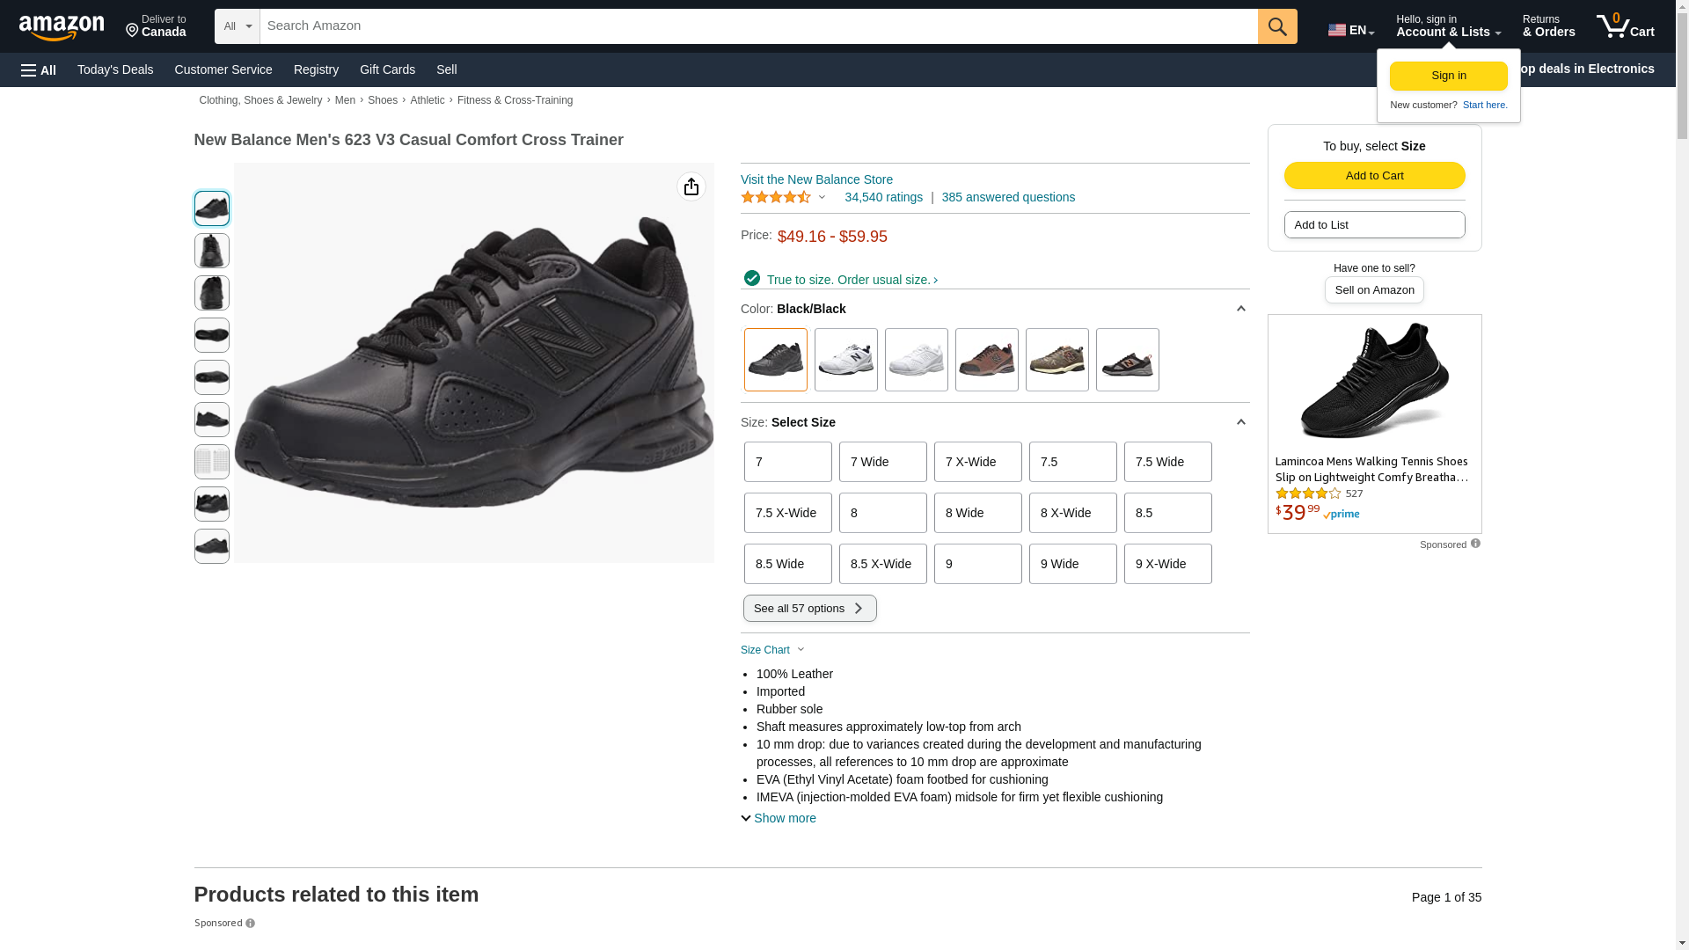Open the shopping cart icon
The width and height of the screenshot is (1689, 950).
[1625, 26]
